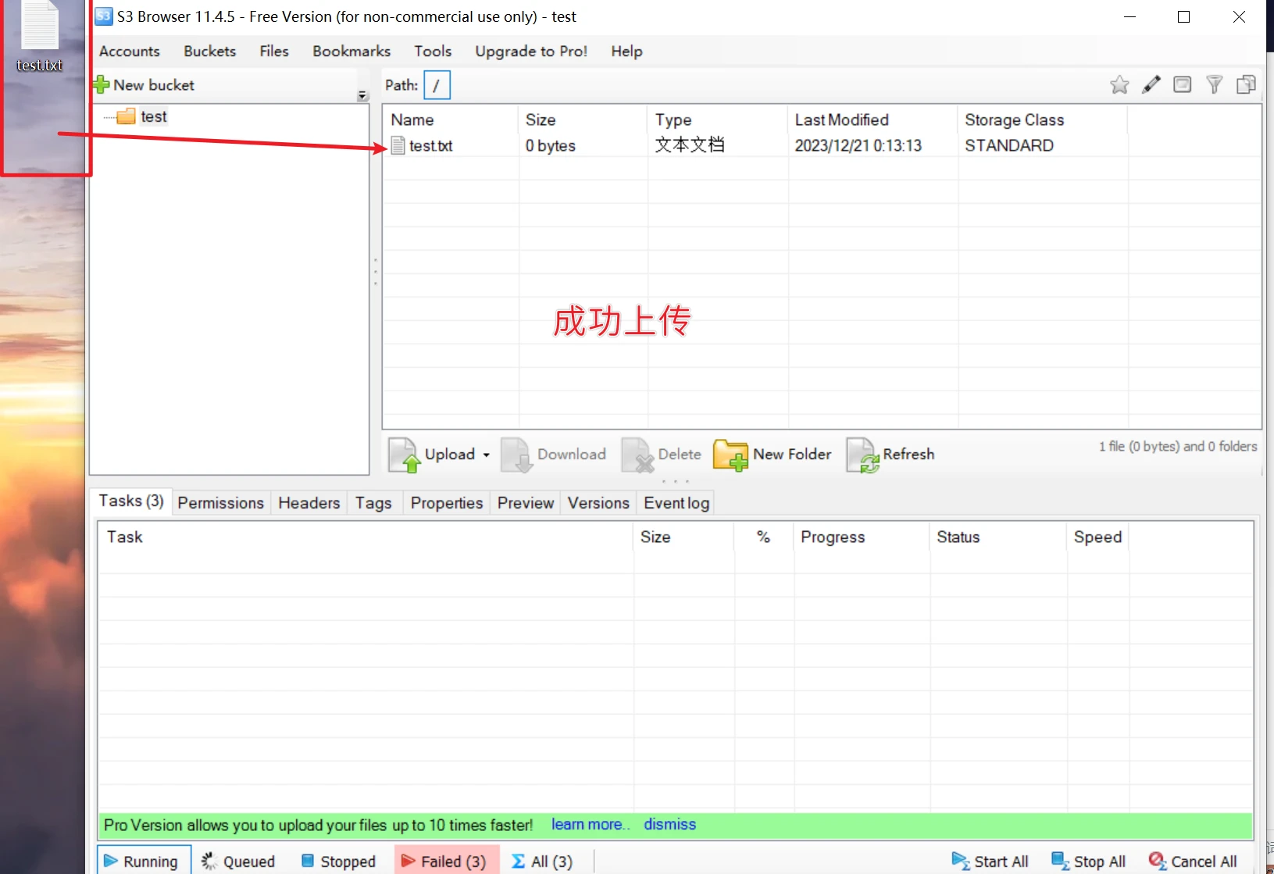Open the Buckets menu

tap(209, 52)
